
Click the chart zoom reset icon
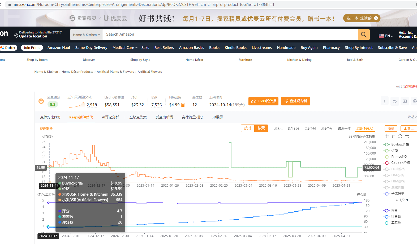click(394, 136)
